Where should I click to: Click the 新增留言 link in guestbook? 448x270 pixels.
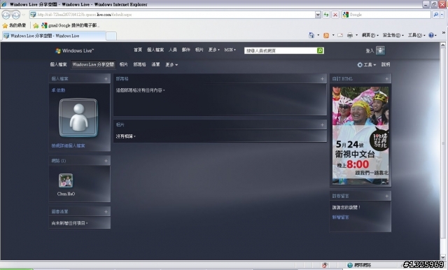[x=340, y=218]
